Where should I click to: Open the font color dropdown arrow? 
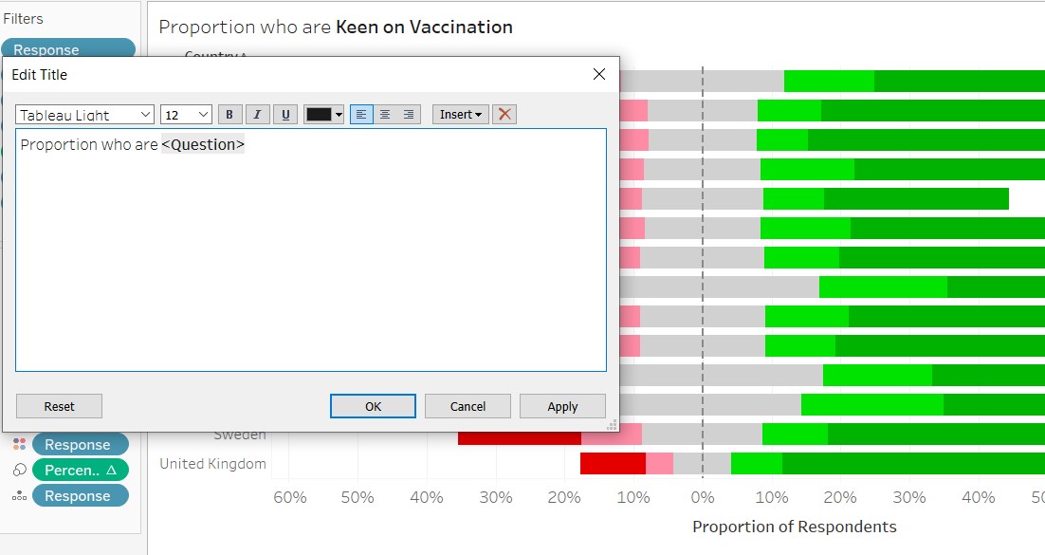339,114
